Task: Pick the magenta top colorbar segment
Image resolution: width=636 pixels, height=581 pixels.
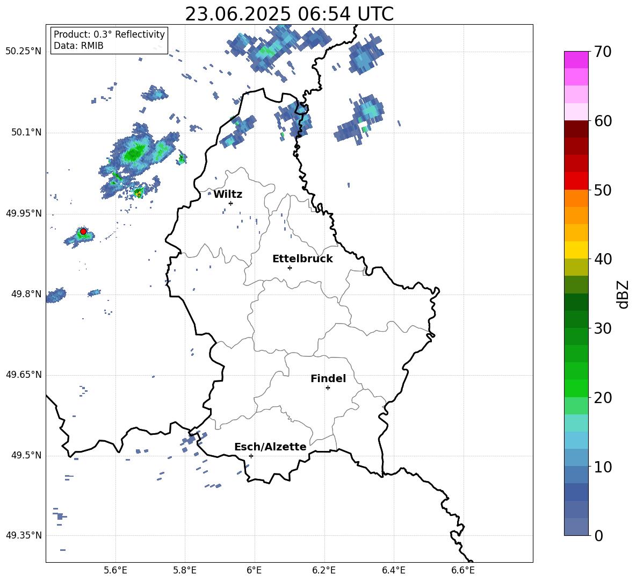Action: click(x=576, y=60)
